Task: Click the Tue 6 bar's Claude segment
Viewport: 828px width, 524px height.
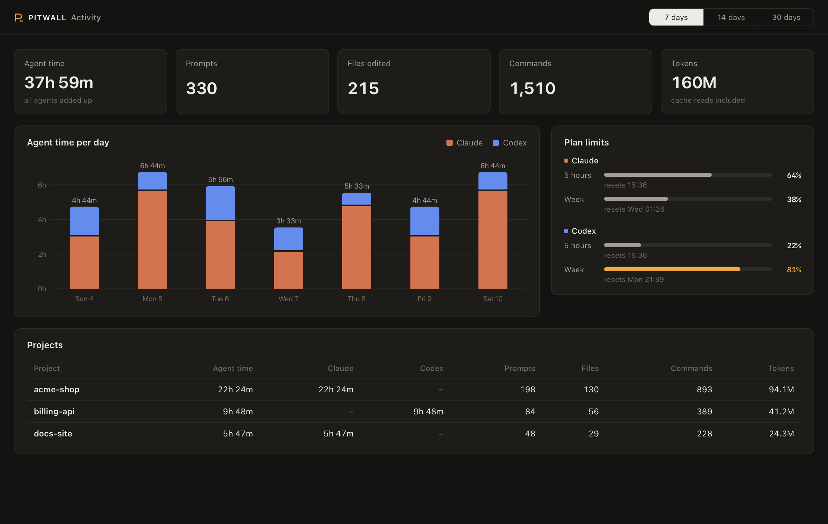Action: (x=220, y=255)
